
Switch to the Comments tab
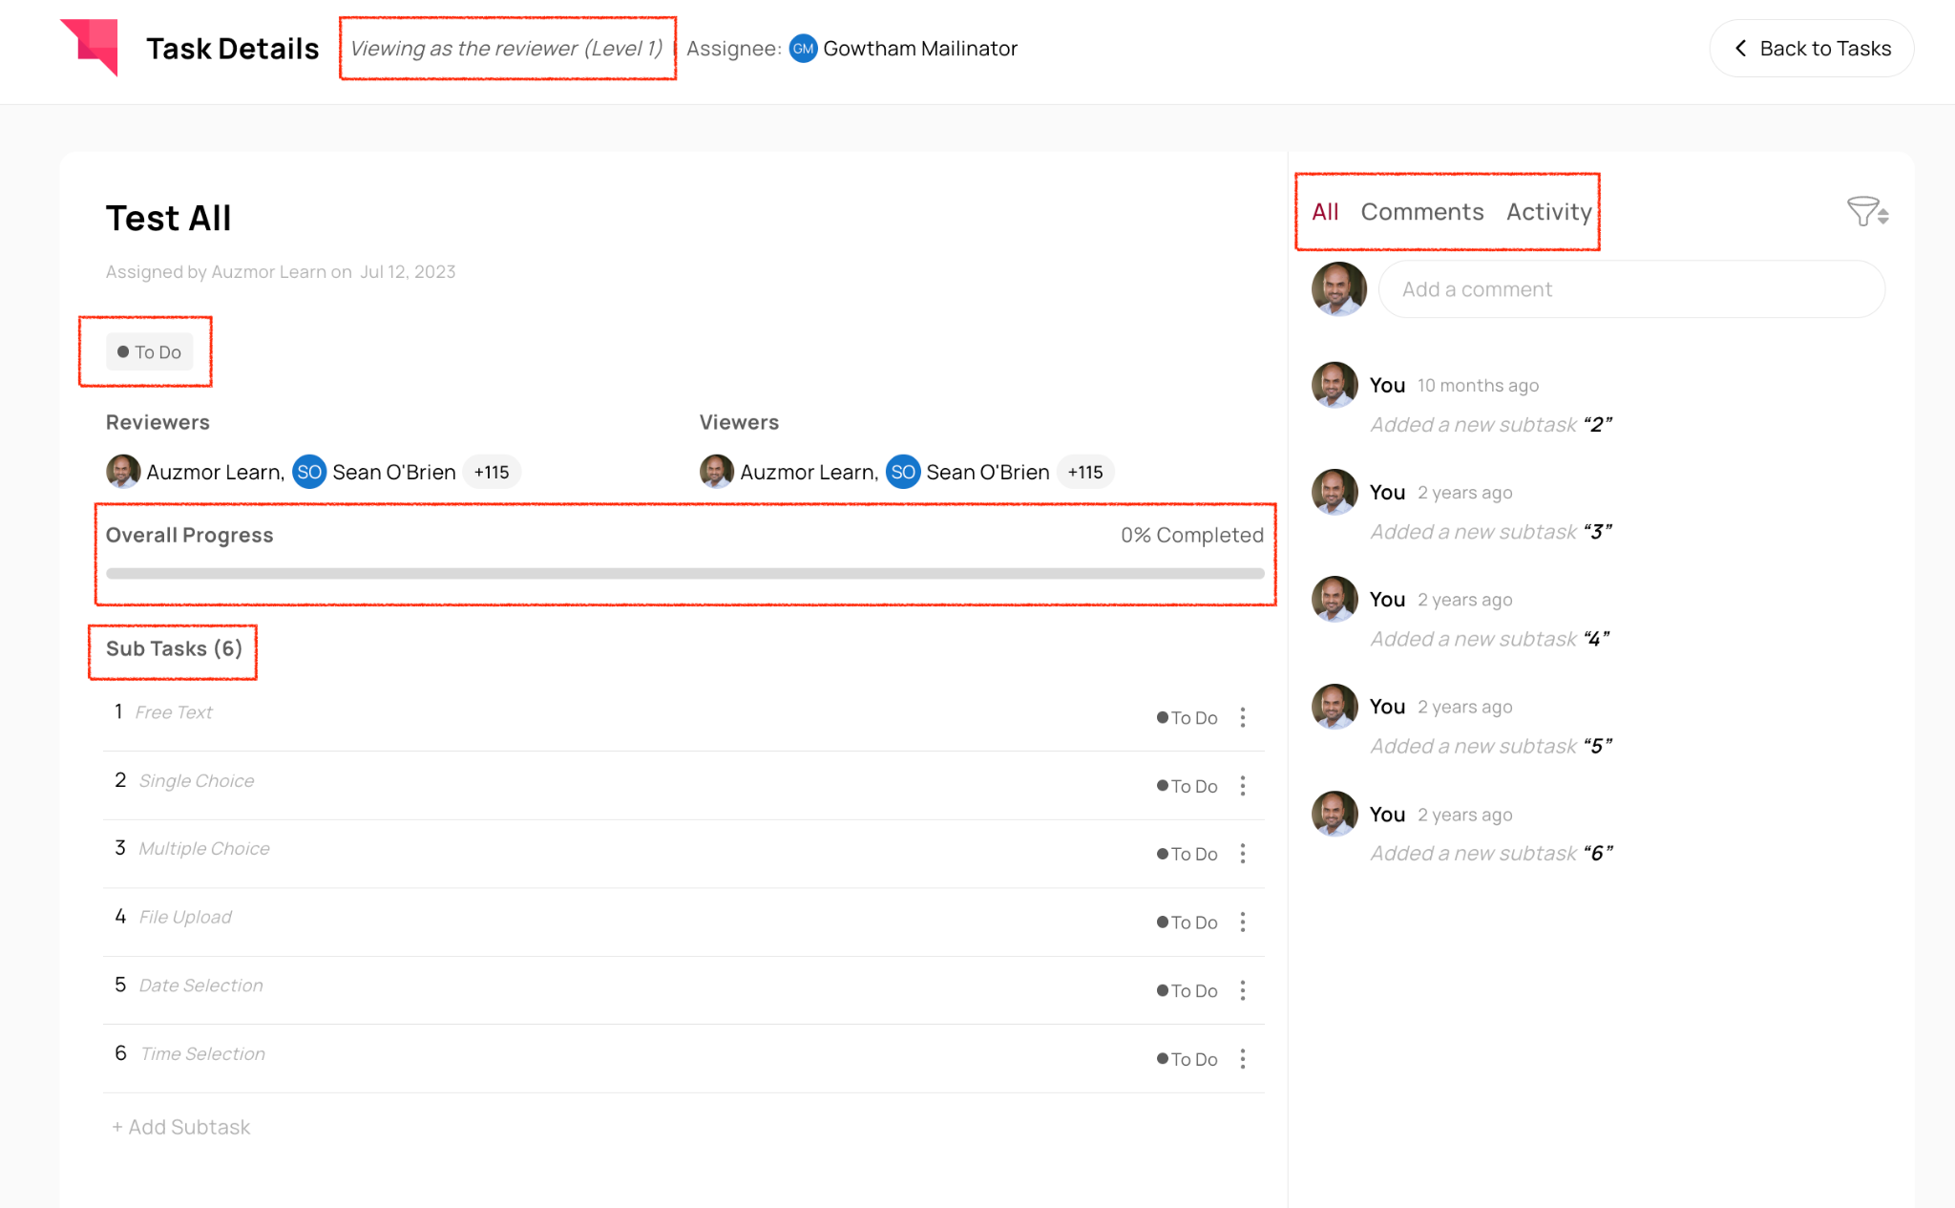pyautogui.click(x=1421, y=212)
